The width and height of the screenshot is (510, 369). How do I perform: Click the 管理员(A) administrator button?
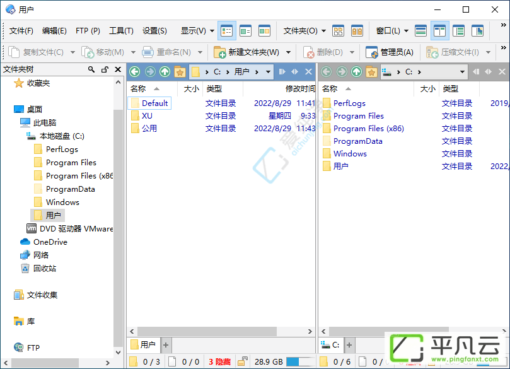(x=390, y=52)
